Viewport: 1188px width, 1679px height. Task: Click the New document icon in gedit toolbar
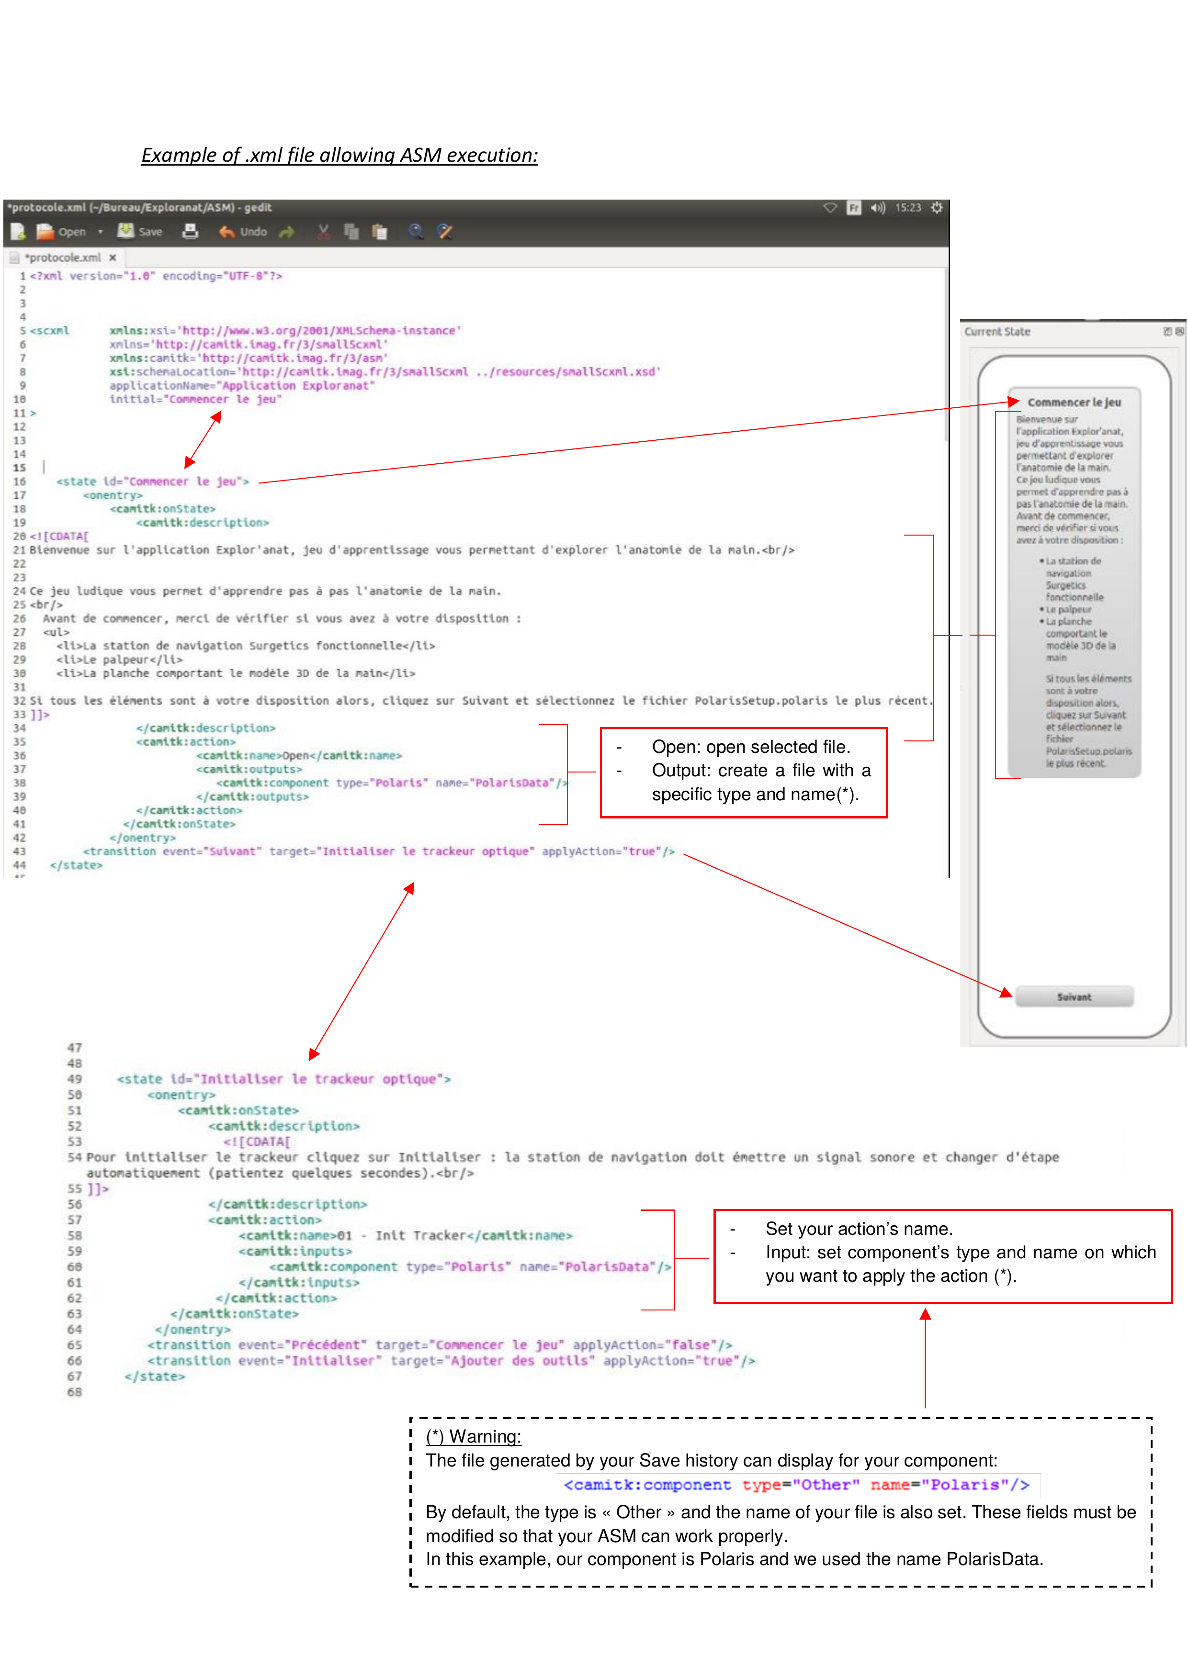click(x=18, y=232)
